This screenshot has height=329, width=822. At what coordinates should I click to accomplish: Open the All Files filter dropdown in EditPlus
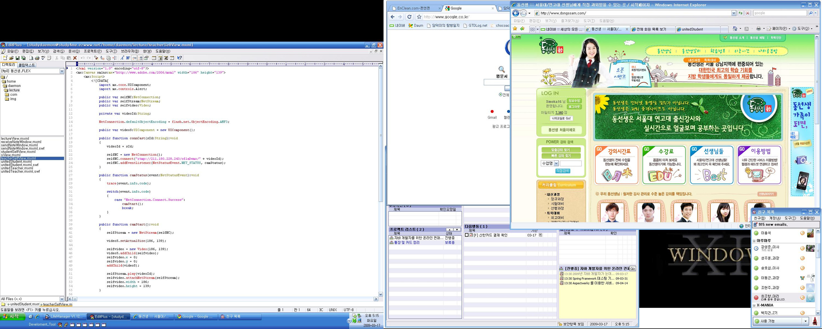(62, 299)
